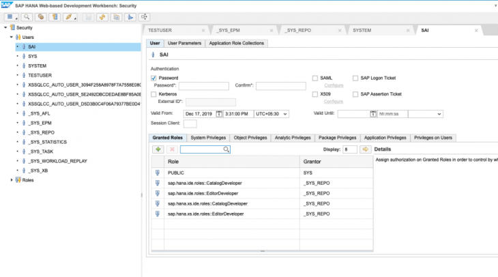This screenshot has width=498, height=277.
Task: Toggle the Password authentication checkbox
Action: [x=153, y=78]
